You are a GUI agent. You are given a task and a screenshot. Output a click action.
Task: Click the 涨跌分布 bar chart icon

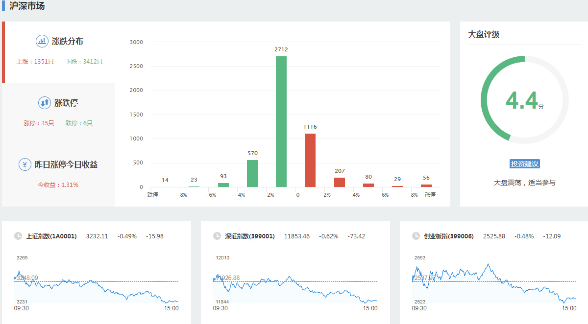click(42, 41)
